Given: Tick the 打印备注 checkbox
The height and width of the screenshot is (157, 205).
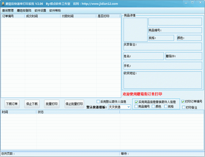Looking at the screenshot, I should [x=183, y=107].
